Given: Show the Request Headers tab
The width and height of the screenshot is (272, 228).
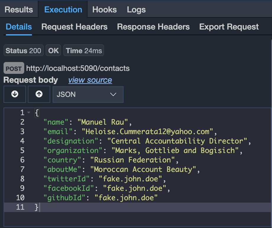Looking at the screenshot, I should click(75, 27).
